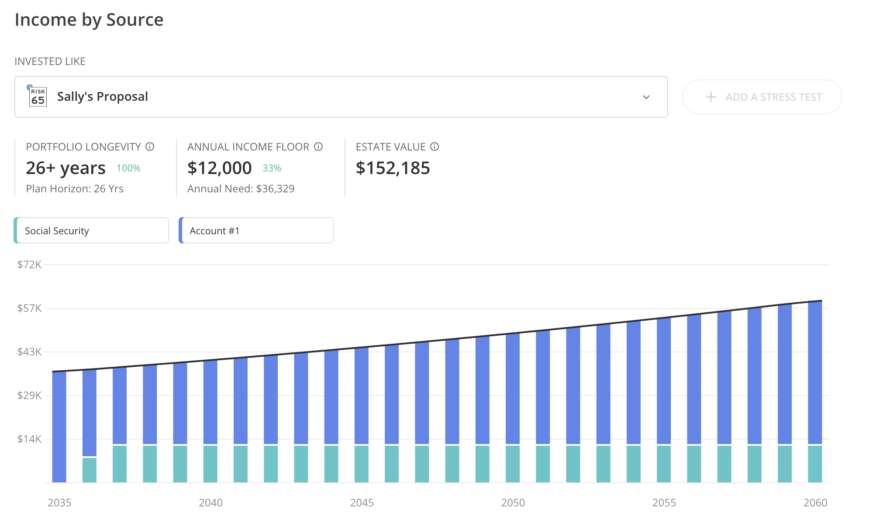876x519 pixels.
Task: Click the 2036 Social Security teal segment
Action: click(x=90, y=470)
